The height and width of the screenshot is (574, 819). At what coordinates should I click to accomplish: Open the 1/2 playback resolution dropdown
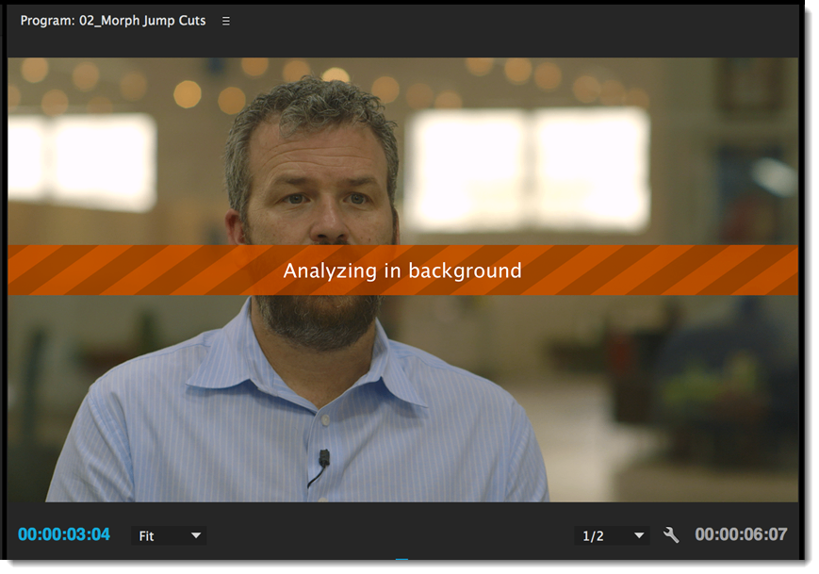point(613,535)
